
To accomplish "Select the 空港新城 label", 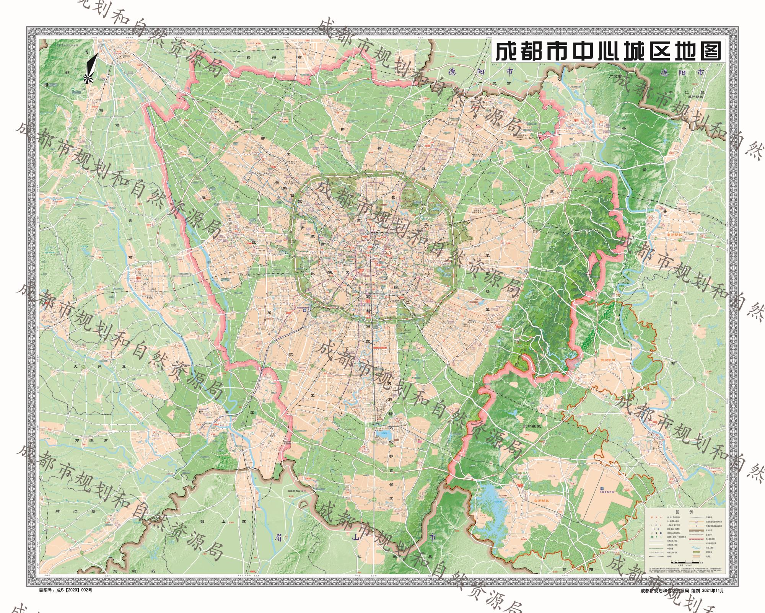I will tap(542, 501).
